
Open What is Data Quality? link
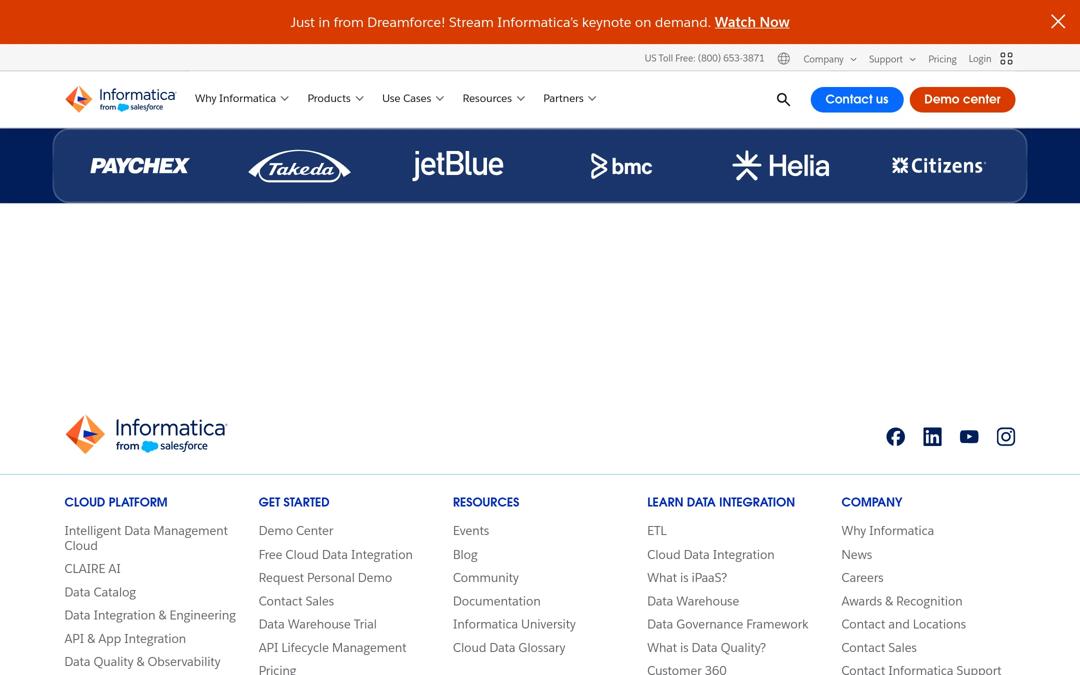[x=706, y=647]
